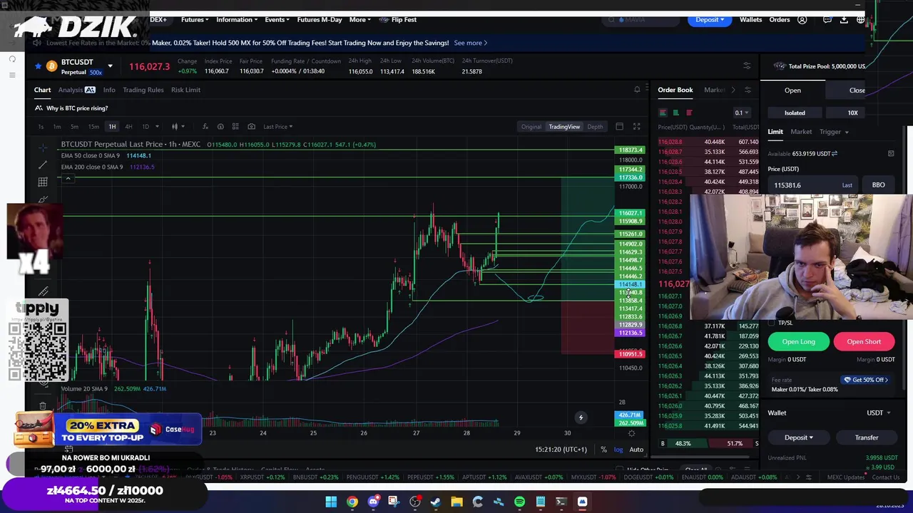Select the Order Book tab
This screenshot has width=913, height=513.
tap(675, 90)
